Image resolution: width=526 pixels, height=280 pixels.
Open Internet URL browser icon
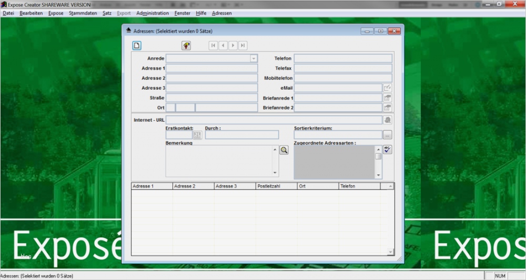388,120
